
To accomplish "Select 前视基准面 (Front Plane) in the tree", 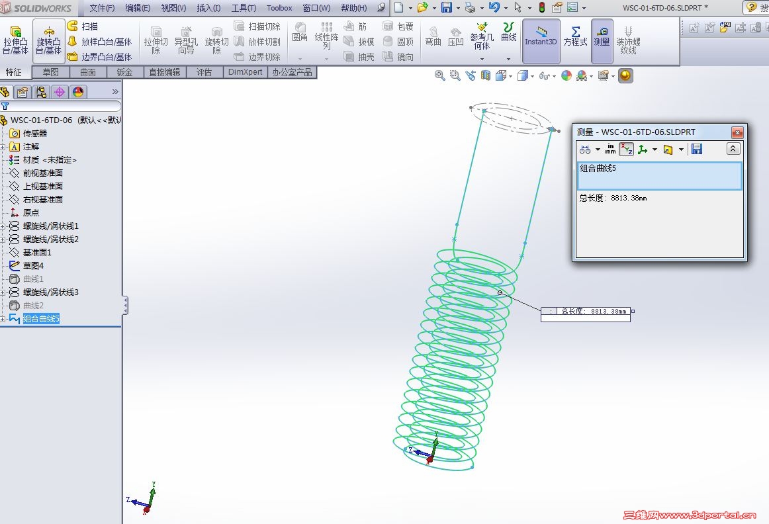I will tap(42, 173).
